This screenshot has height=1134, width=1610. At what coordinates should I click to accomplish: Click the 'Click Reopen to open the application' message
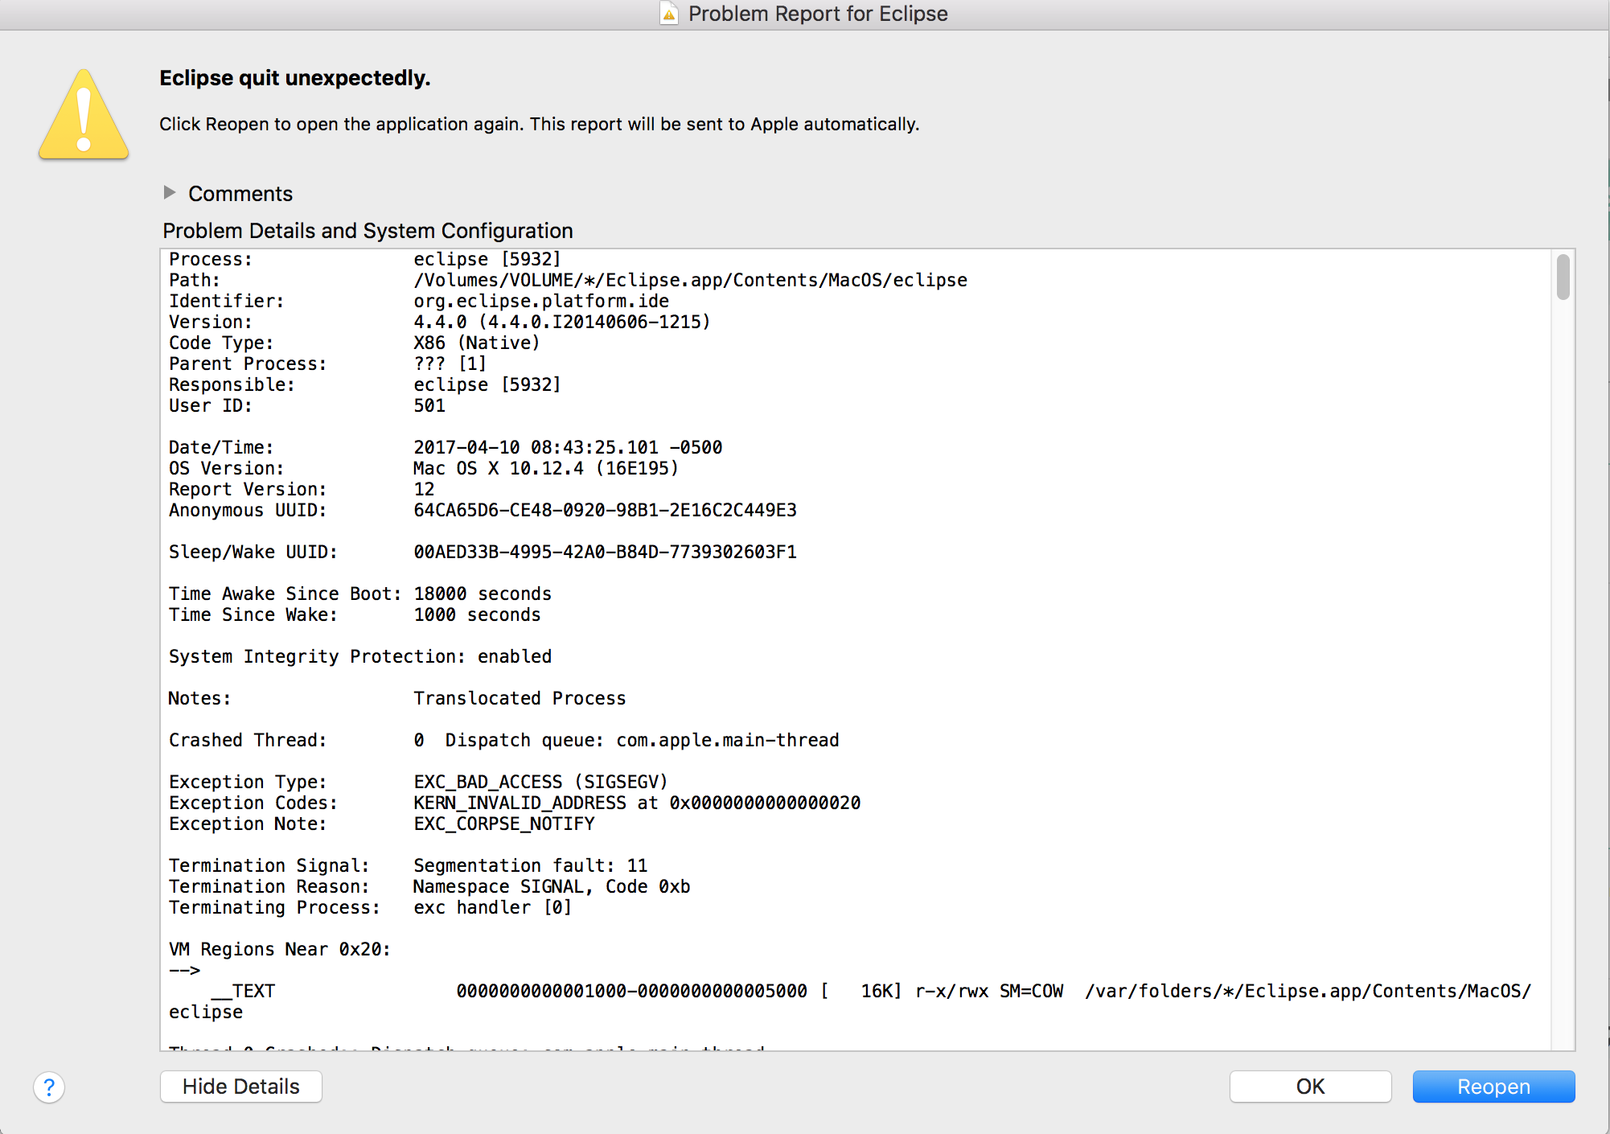tap(539, 124)
